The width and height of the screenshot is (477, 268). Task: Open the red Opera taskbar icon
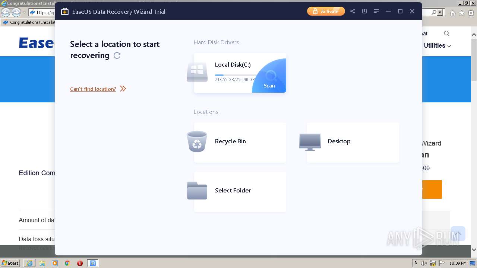(x=80, y=263)
